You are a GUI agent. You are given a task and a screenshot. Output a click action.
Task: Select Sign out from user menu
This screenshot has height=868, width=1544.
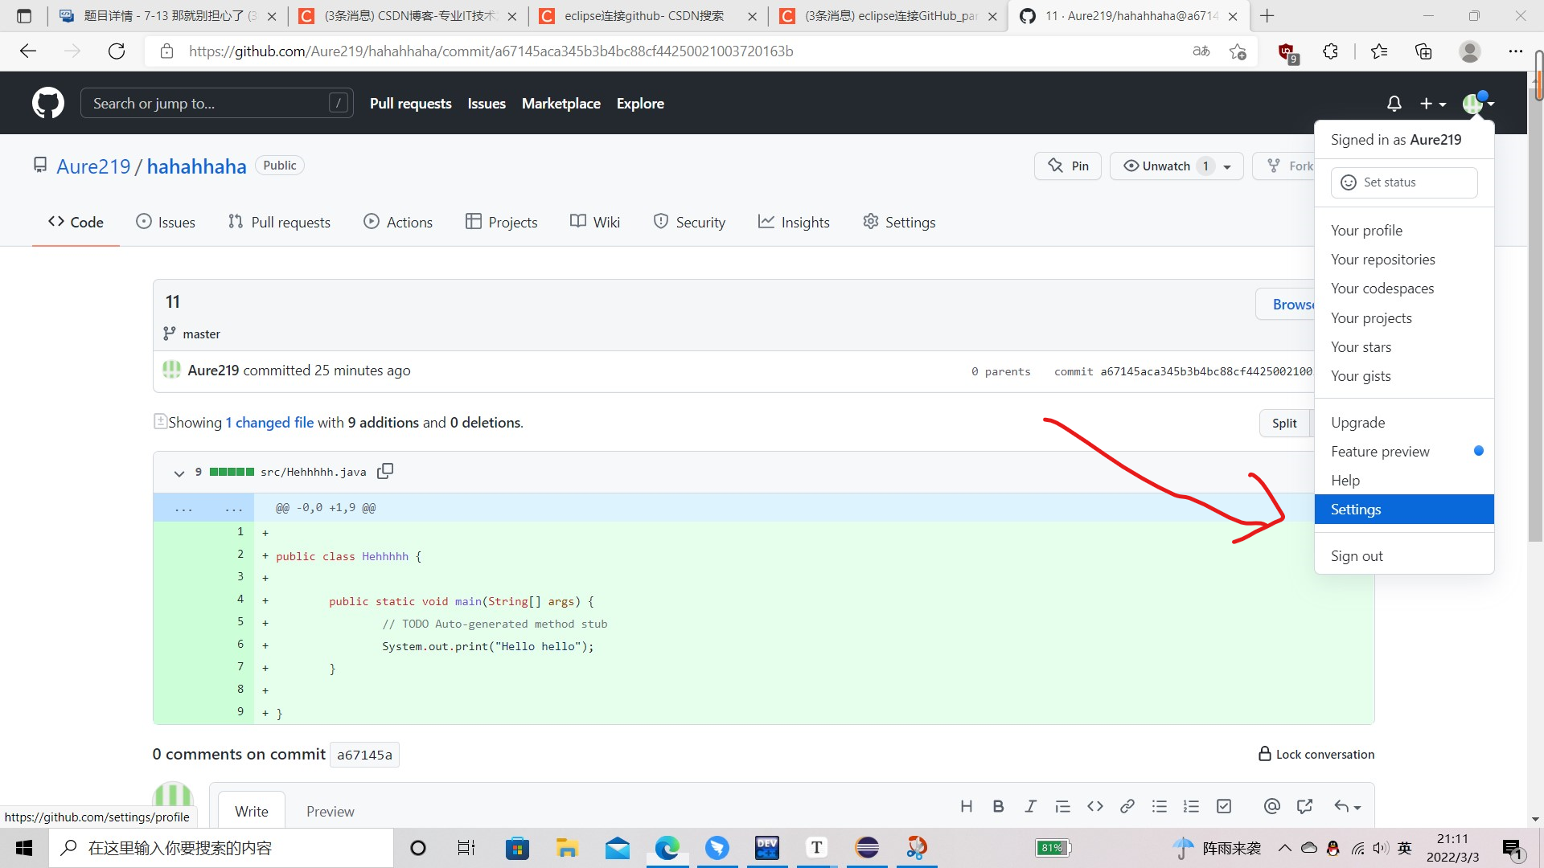[x=1357, y=555]
